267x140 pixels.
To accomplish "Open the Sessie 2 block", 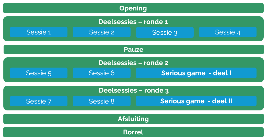I will point(102,32).
